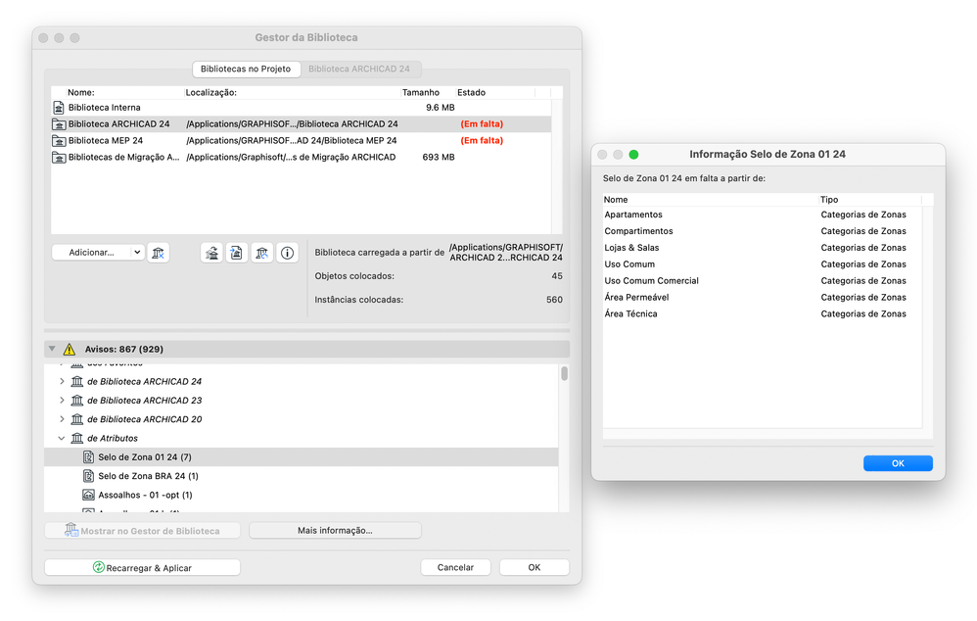Click Em falta status of Biblioteca ARCHICAD 24
Screen dimensions: 977x621
click(x=482, y=124)
